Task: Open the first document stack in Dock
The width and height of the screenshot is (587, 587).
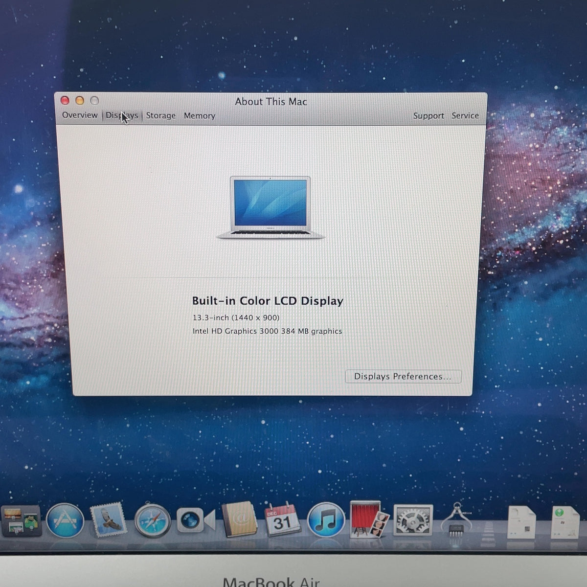Action: coord(521,522)
